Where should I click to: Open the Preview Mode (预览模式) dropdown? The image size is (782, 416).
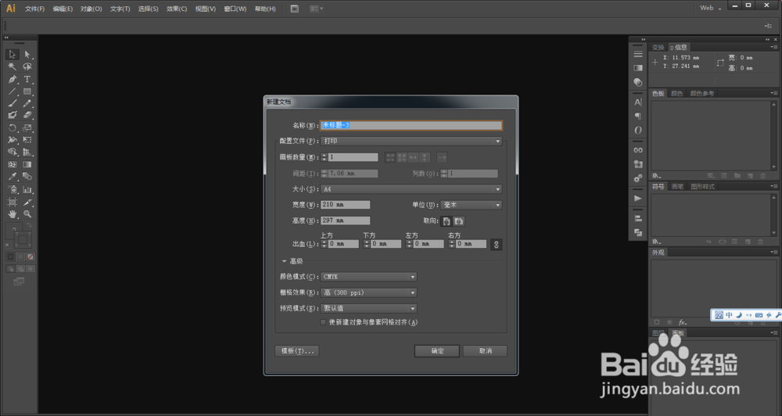click(x=368, y=309)
